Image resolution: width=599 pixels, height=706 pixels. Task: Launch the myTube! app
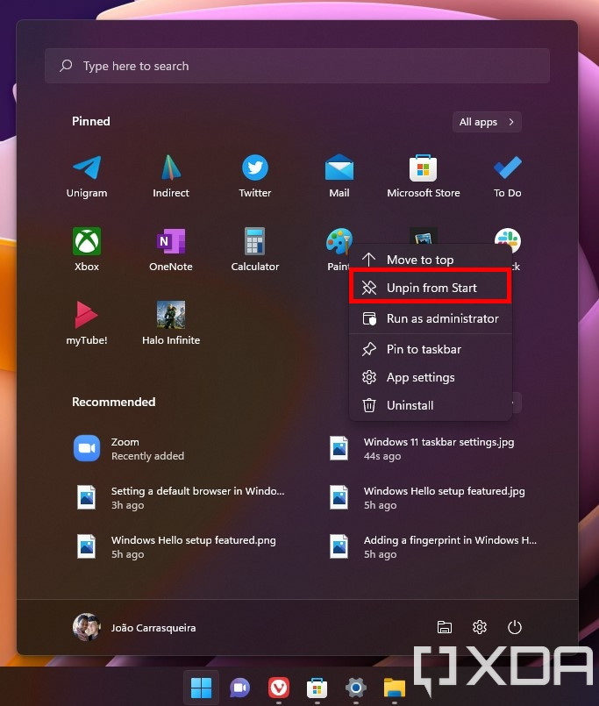pos(87,323)
